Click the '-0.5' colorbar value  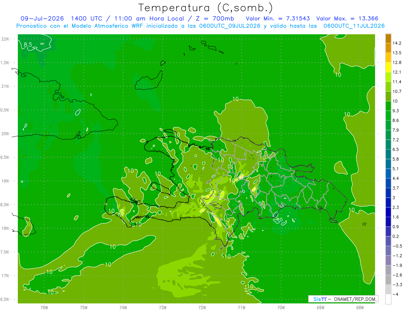pyautogui.click(x=397, y=246)
